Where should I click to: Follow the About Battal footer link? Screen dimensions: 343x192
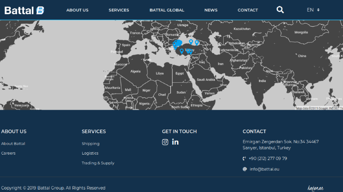(13, 144)
